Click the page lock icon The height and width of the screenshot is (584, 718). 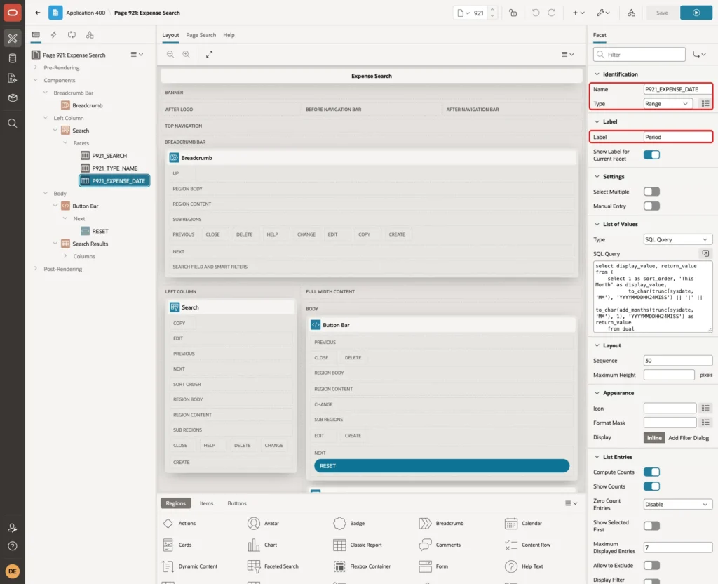[x=513, y=13]
